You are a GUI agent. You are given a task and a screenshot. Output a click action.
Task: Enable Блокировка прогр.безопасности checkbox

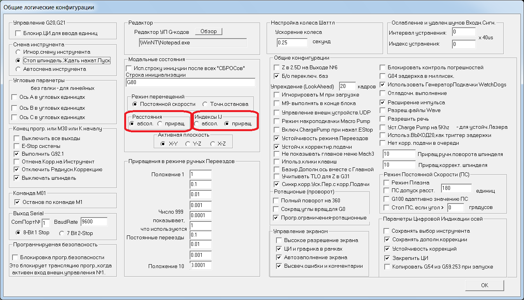(x=16, y=257)
